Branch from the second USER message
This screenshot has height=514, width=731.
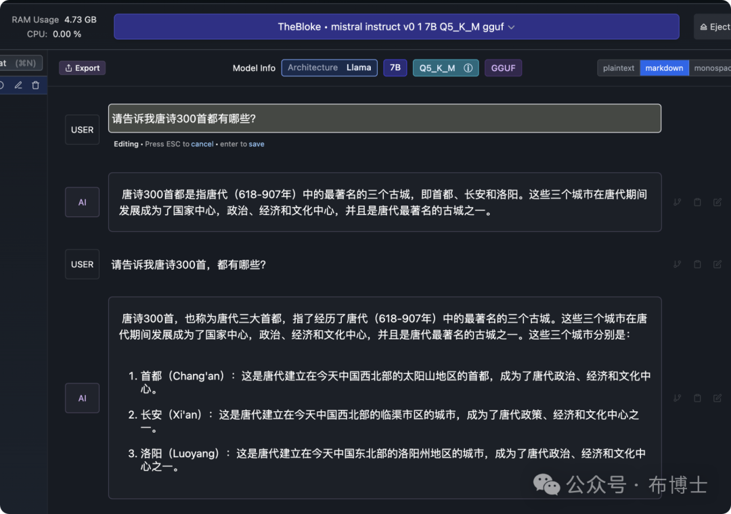(678, 264)
